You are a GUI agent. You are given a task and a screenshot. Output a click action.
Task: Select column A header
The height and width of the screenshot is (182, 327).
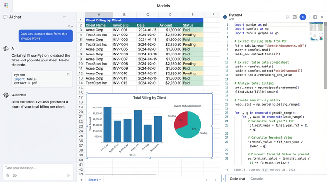click(x=99, y=15)
